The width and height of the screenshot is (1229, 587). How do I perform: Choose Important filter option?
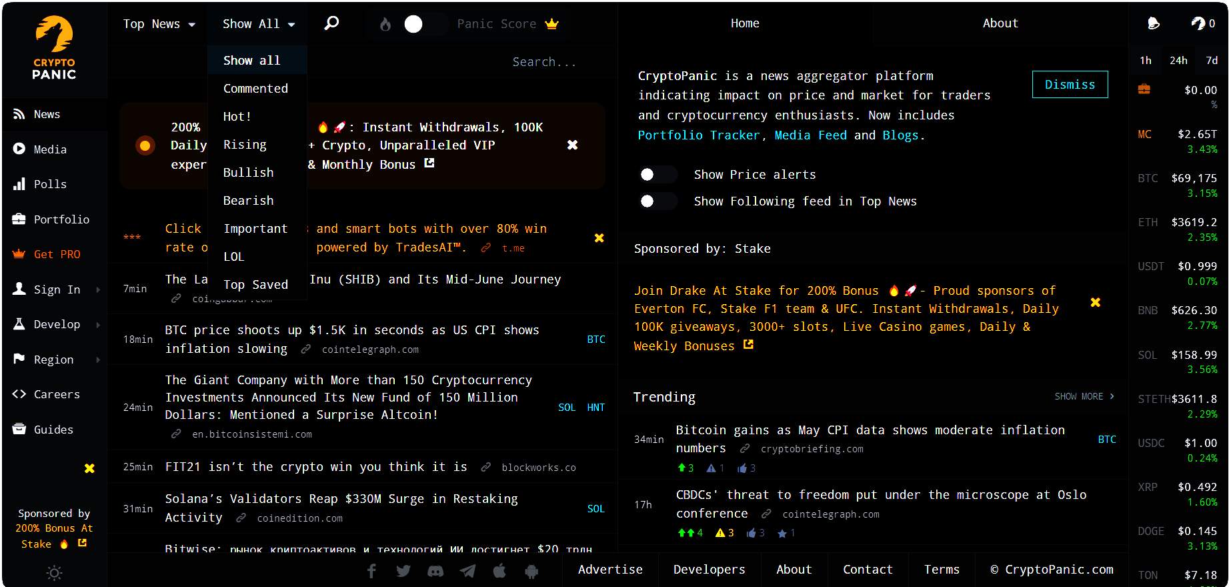[257, 229]
